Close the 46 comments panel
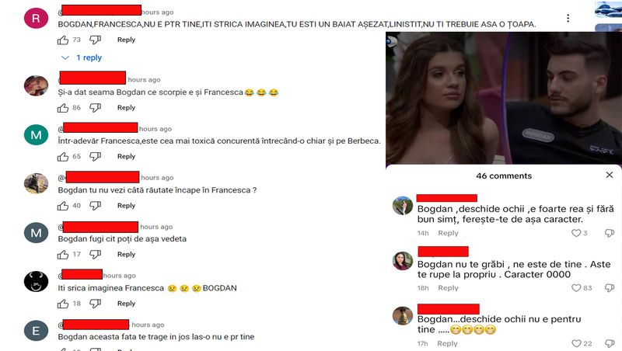The height and width of the screenshot is (351, 622). click(x=610, y=175)
